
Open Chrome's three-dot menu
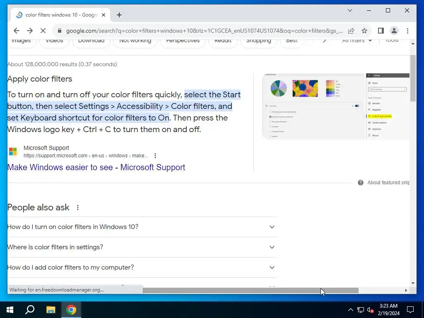point(407,31)
